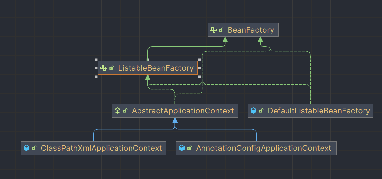
Task: Select the AbstractApplicationContext node label
Action: [x=183, y=111]
